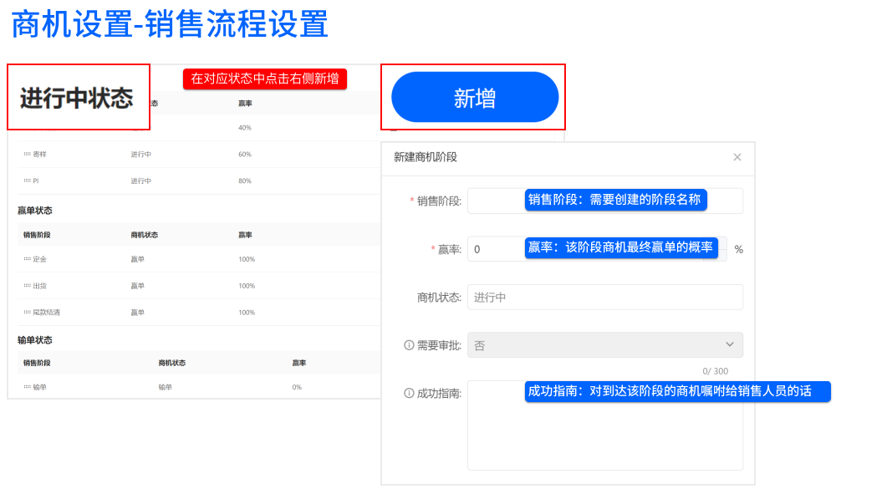Close the 新建商机阶段 dialog
The height and width of the screenshot is (494, 892).
737,157
